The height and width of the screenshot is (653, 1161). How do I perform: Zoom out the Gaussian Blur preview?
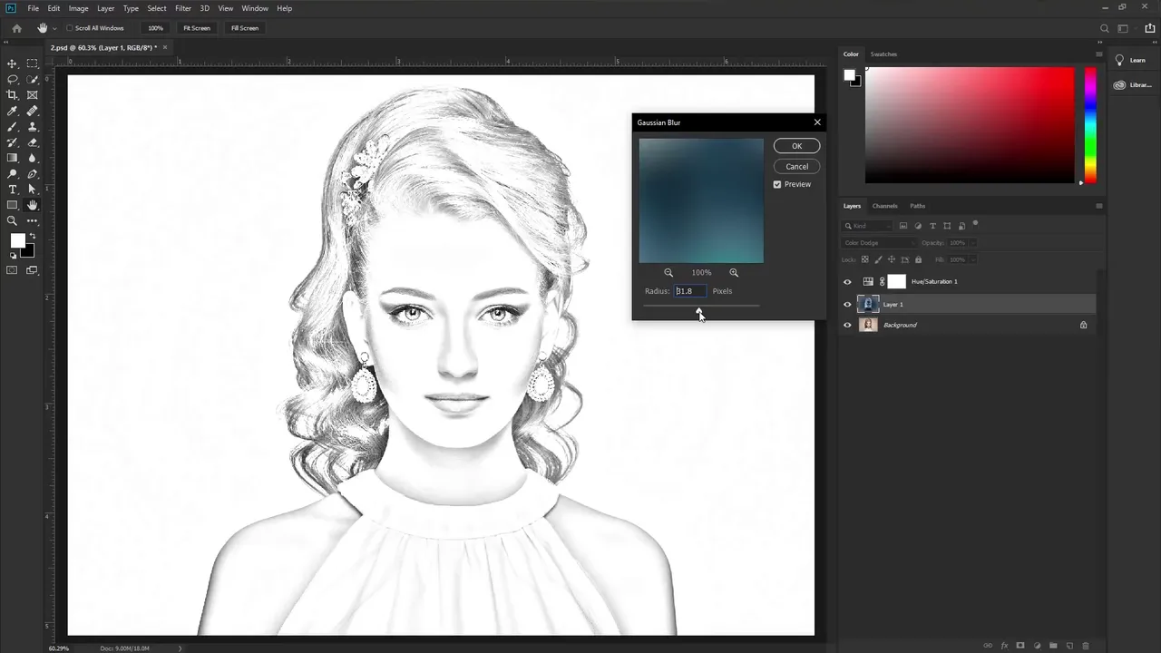click(668, 273)
